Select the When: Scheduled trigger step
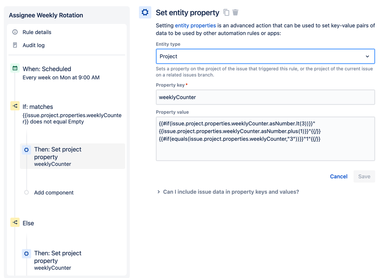 [47, 69]
